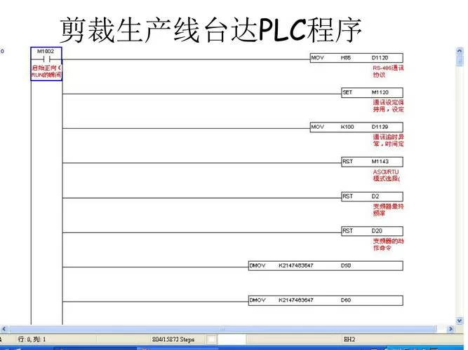
Task: Click the RS-485 comment under D1120
Action: (x=388, y=71)
